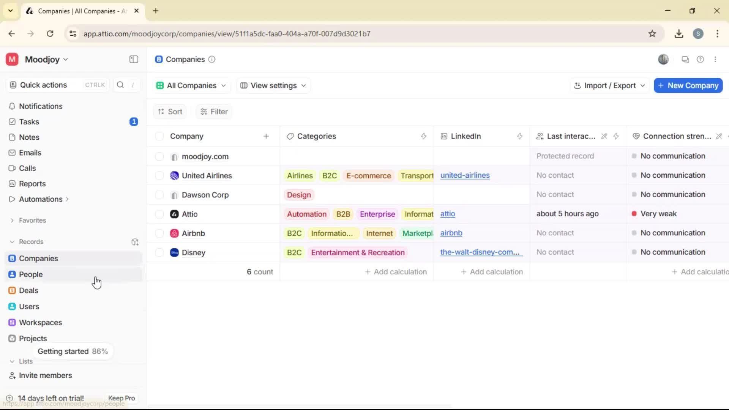This screenshot has height=410, width=729.
Task: Collapse the sidebar panel icon
Action: coord(134,59)
